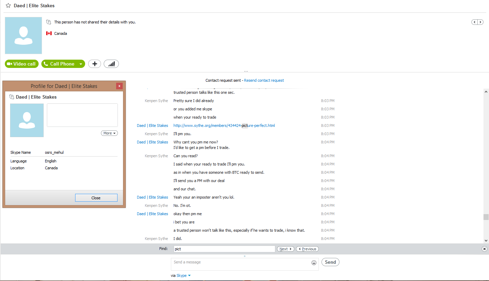
Task: Open the call quality signal bars
Action: pyautogui.click(x=111, y=64)
